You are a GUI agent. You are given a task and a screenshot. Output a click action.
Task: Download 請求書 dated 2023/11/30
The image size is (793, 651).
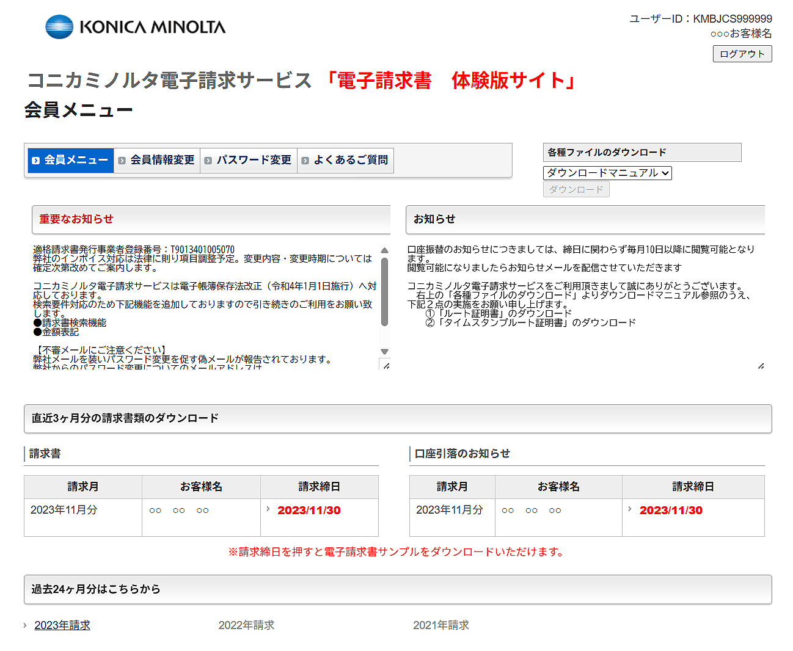click(309, 511)
